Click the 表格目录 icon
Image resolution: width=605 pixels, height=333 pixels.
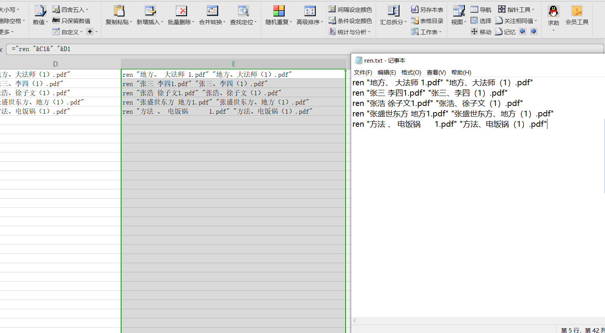click(414, 20)
